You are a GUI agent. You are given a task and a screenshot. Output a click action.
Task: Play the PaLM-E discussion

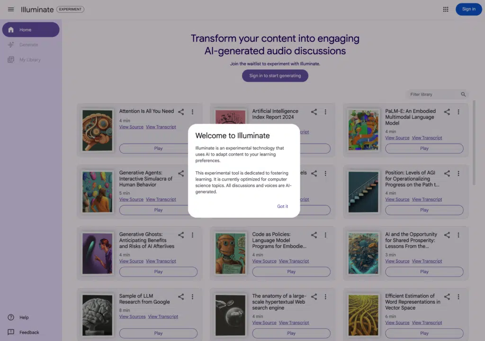point(424,148)
